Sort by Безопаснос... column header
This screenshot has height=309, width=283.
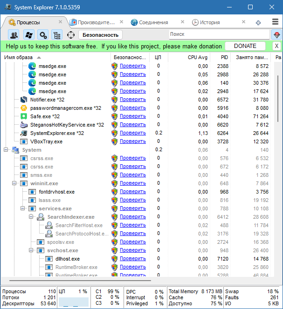pos(130,57)
